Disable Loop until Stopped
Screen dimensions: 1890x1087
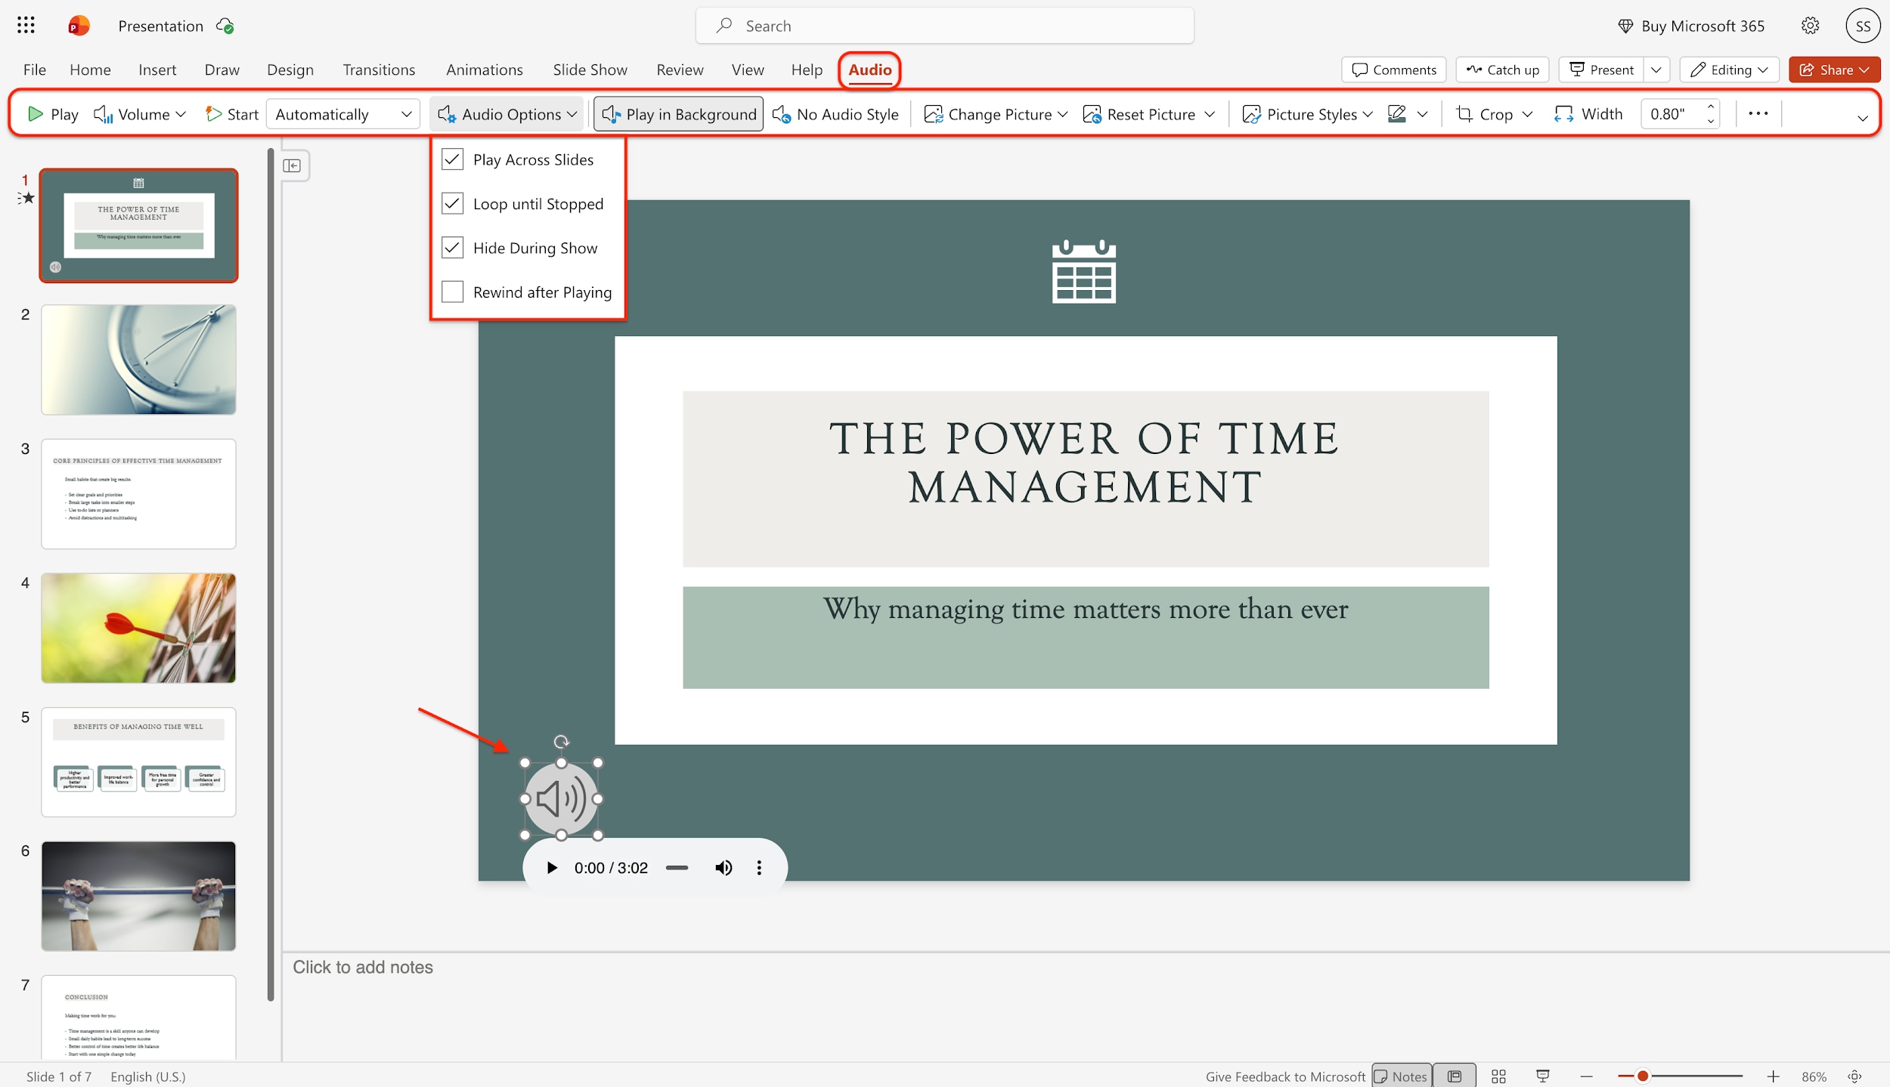pyautogui.click(x=452, y=202)
